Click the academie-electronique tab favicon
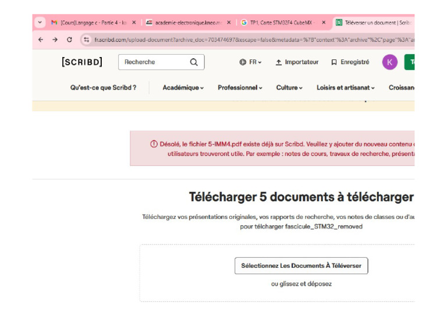The width and height of the screenshot is (447, 316). pyautogui.click(x=149, y=23)
